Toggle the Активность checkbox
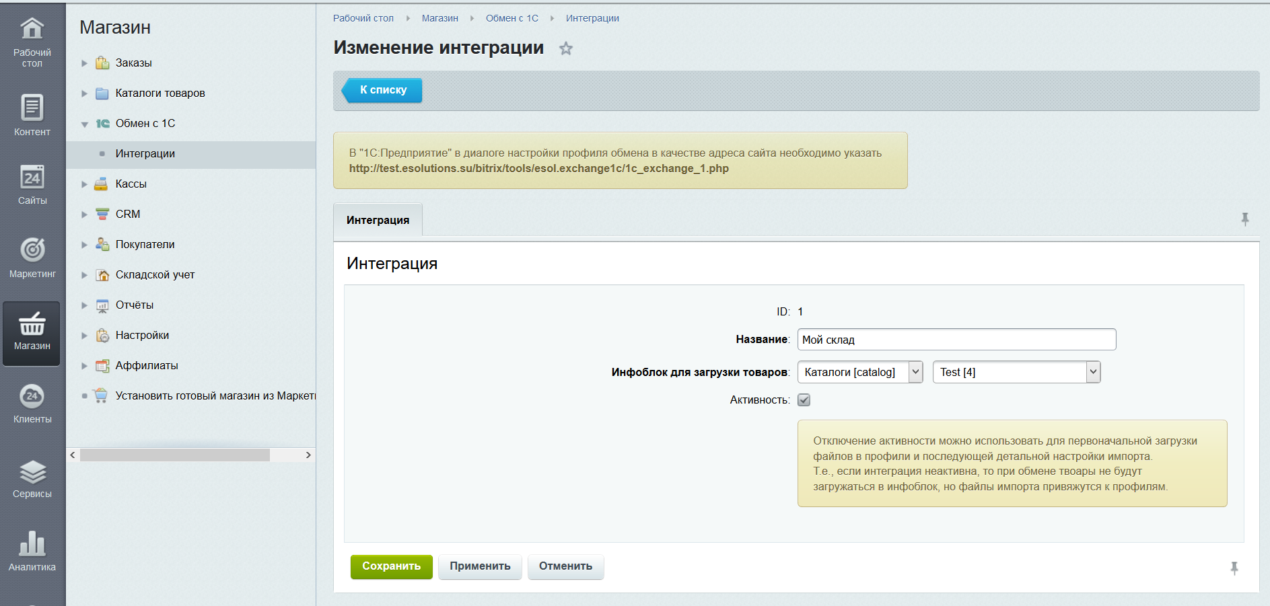Viewport: 1270px width, 606px height. pos(804,400)
